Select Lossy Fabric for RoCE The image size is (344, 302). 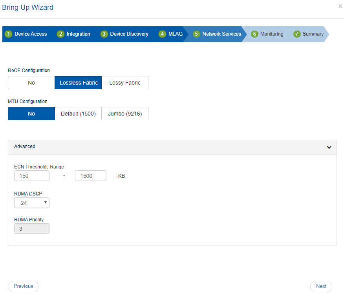click(125, 83)
